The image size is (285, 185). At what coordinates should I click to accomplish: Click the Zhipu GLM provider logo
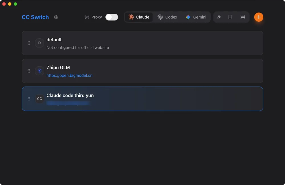click(x=40, y=71)
